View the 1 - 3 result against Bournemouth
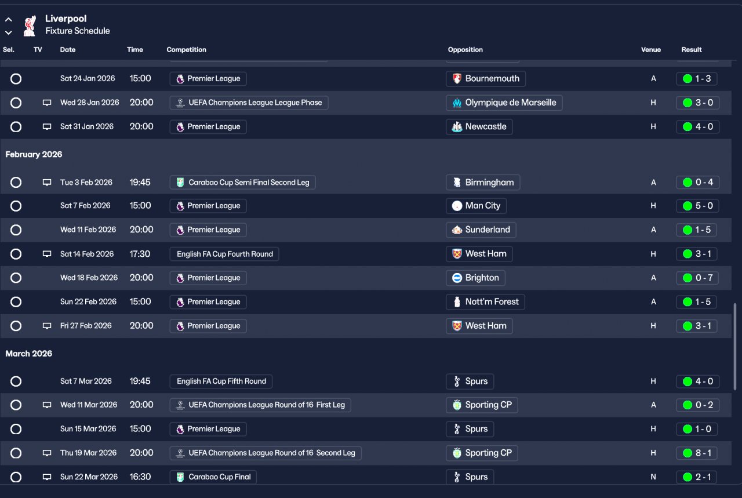The height and width of the screenshot is (498, 742). coord(697,79)
